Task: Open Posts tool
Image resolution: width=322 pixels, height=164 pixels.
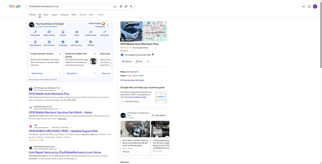Action: [x=77, y=33]
